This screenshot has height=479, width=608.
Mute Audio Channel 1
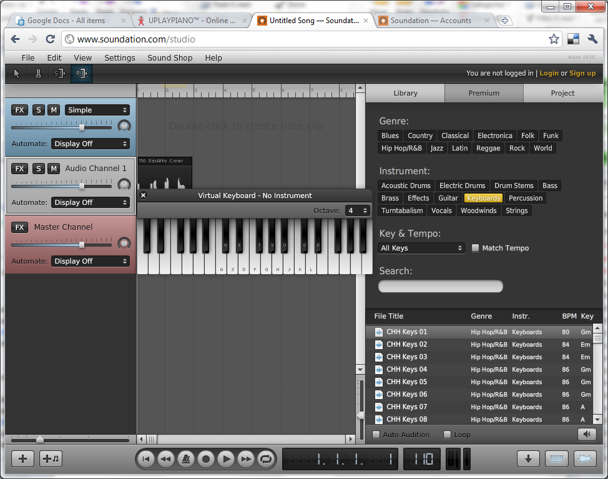(54, 169)
